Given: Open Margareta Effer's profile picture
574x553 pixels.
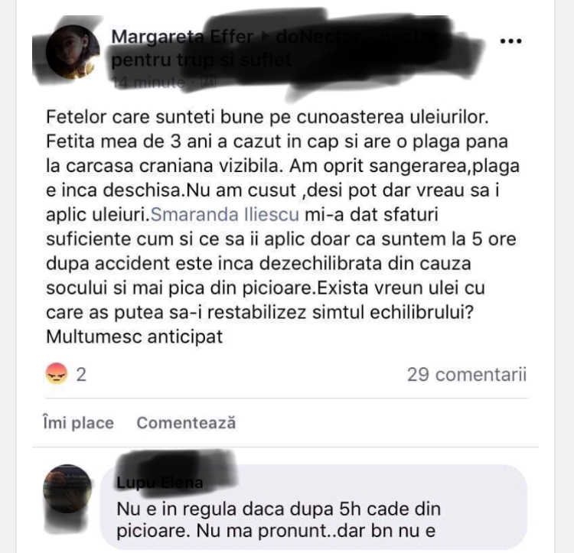Looking at the screenshot, I should pyautogui.click(x=73, y=52).
